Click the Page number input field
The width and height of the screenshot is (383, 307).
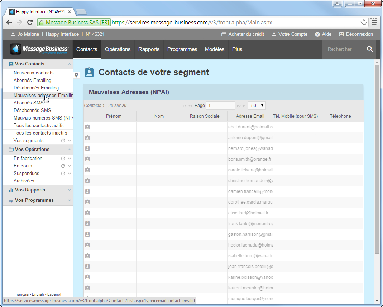pos(220,105)
